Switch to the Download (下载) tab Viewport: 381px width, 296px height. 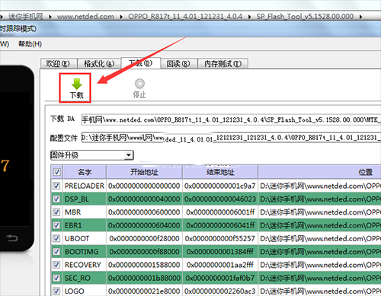click(x=141, y=63)
